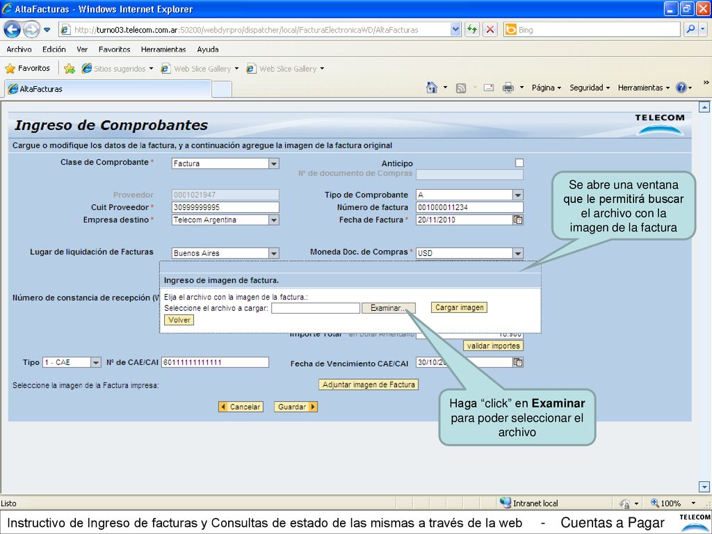Click the Bing search magnifier icon

coord(690,29)
